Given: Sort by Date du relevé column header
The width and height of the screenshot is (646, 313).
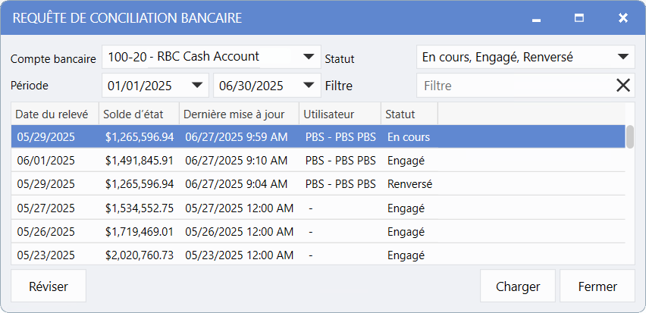Looking at the screenshot, I should click(x=53, y=114).
